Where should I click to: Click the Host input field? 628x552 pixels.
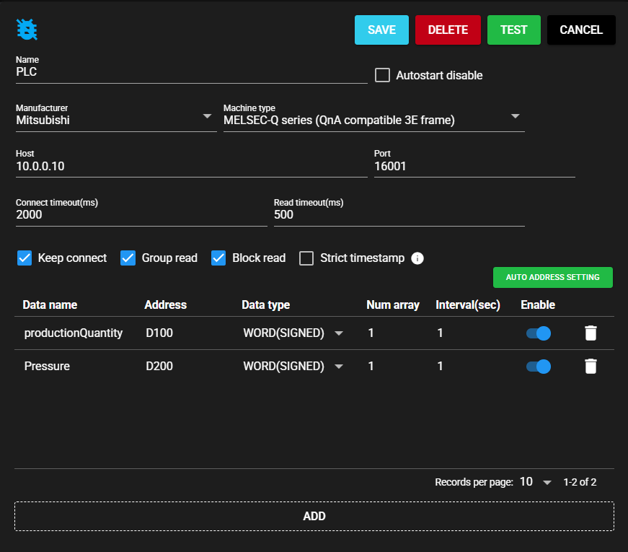coord(191,166)
